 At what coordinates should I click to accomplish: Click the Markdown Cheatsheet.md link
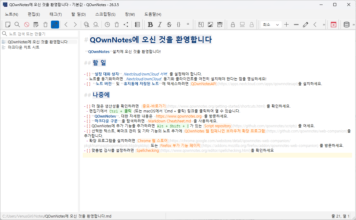click(170, 121)
